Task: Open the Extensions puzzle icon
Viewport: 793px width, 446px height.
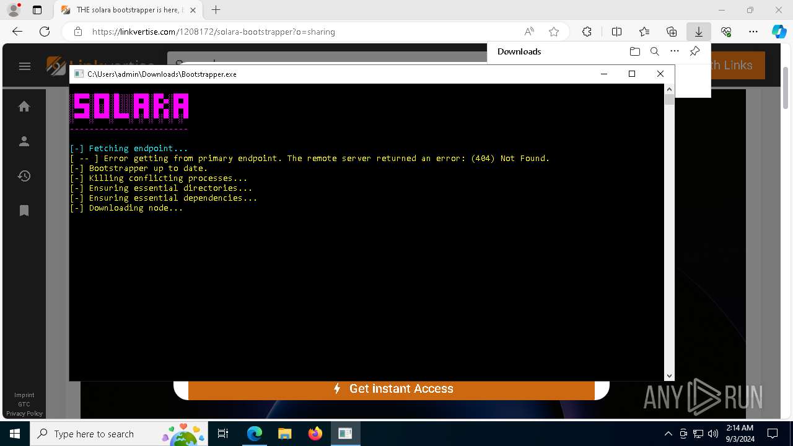Action: (x=587, y=32)
